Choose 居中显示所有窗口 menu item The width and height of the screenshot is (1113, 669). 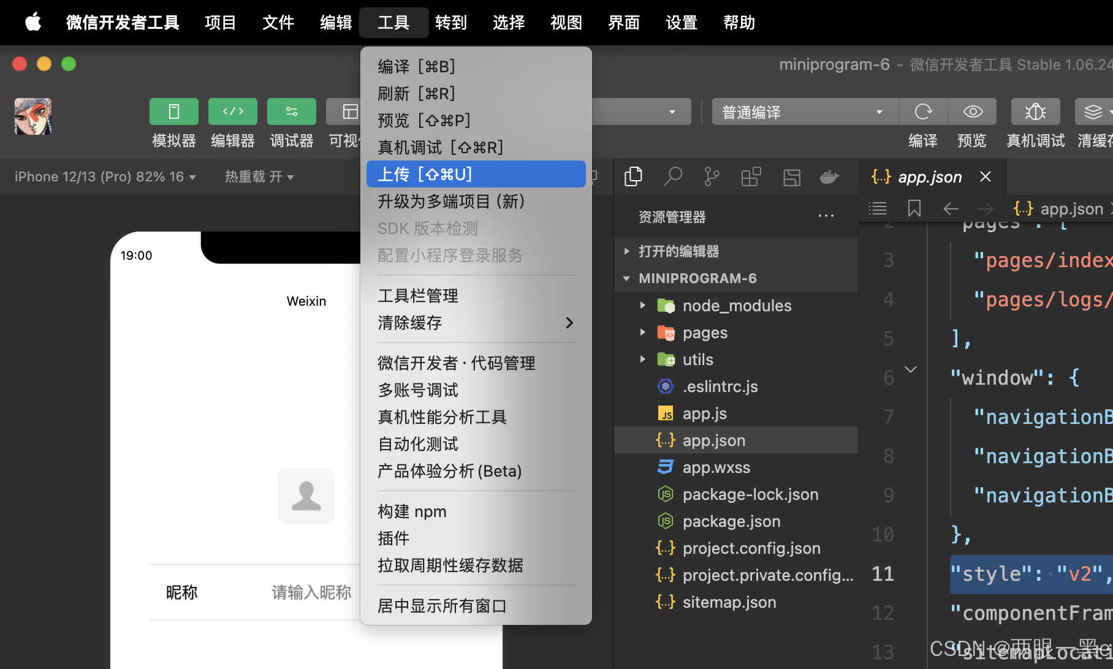tap(476, 605)
